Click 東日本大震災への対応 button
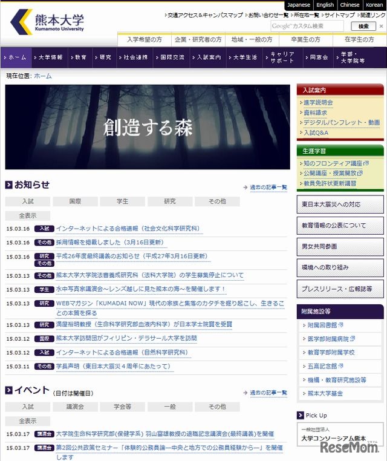Viewport: 387px width, 461px height. click(x=340, y=204)
